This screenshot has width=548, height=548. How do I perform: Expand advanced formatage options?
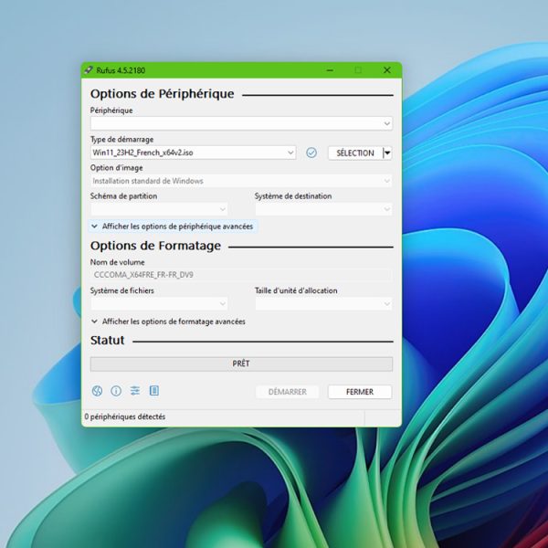pyautogui.click(x=168, y=321)
